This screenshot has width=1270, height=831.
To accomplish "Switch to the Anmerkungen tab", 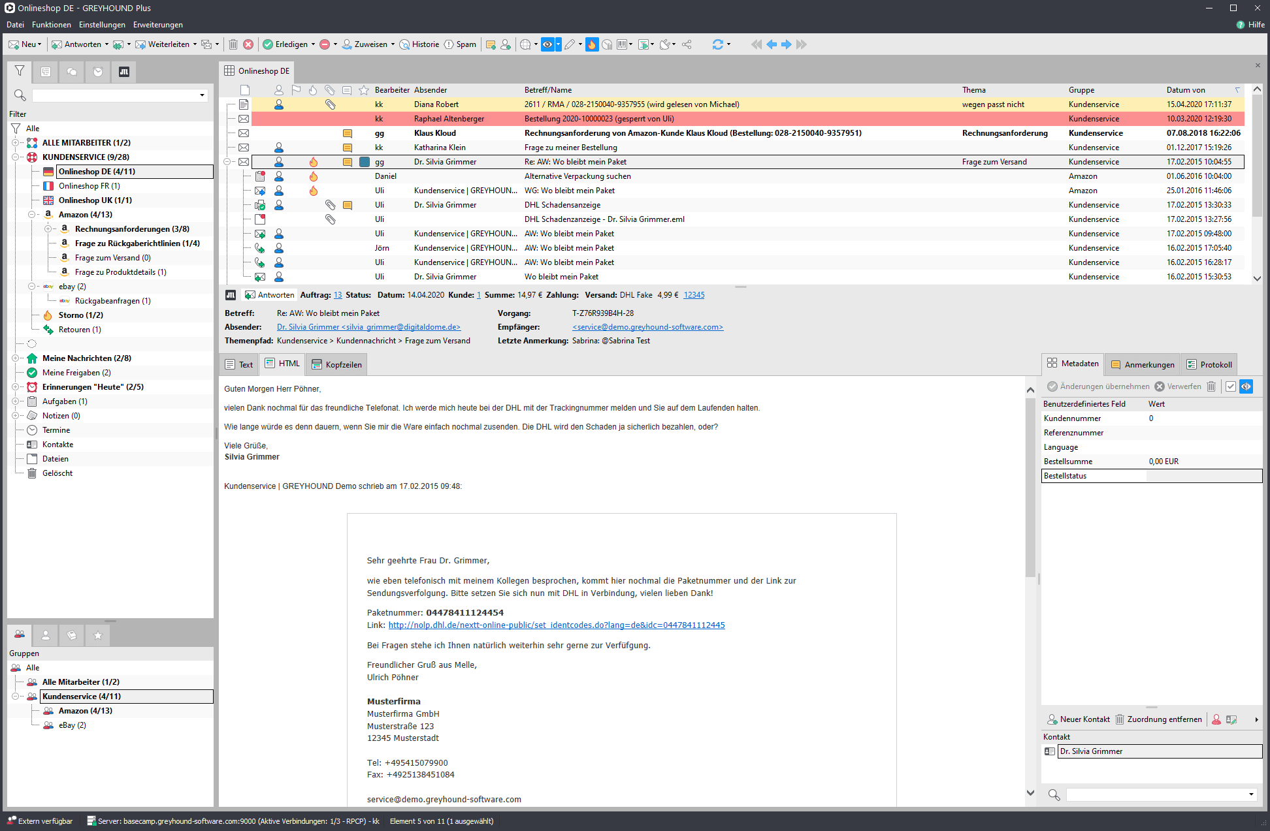I will pos(1143,365).
